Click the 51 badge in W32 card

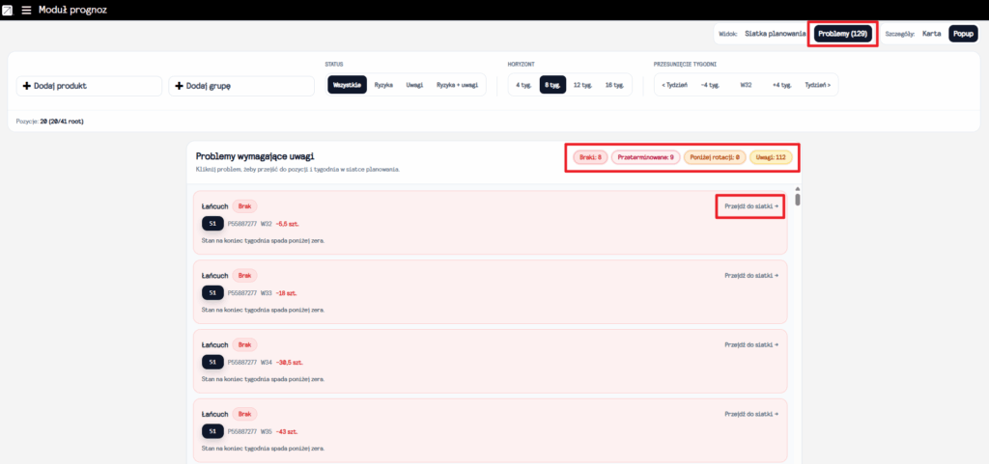[x=212, y=224]
